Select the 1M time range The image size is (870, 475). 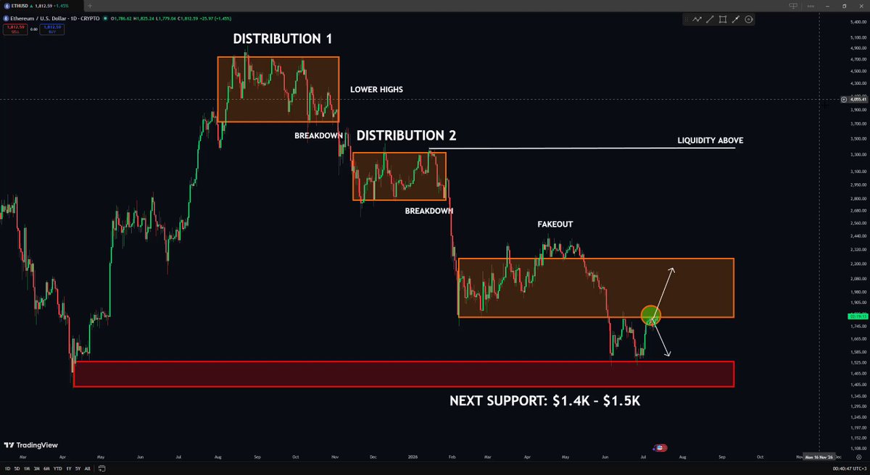pos(27,468)
